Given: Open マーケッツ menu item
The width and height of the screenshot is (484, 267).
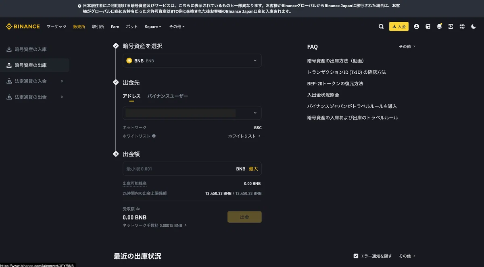Looking at the screenshot, I should tap(56, 27).
